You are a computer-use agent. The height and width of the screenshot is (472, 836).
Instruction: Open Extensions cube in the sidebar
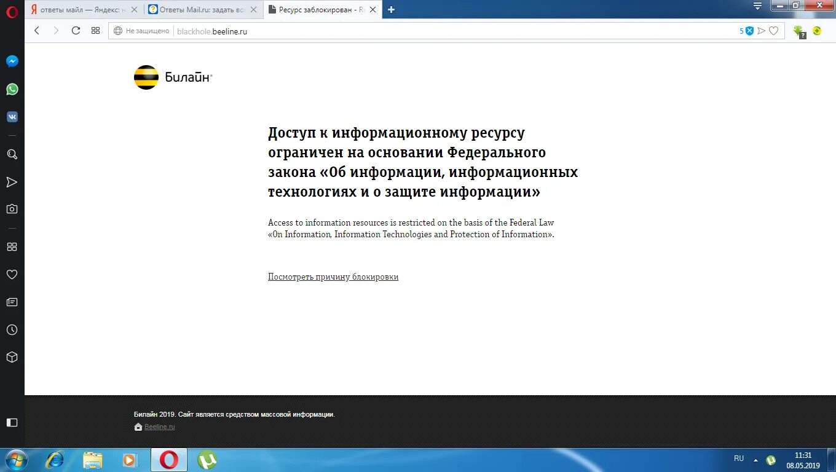12,357
